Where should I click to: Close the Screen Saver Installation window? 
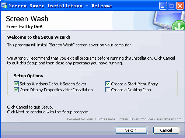pos(180,6)
